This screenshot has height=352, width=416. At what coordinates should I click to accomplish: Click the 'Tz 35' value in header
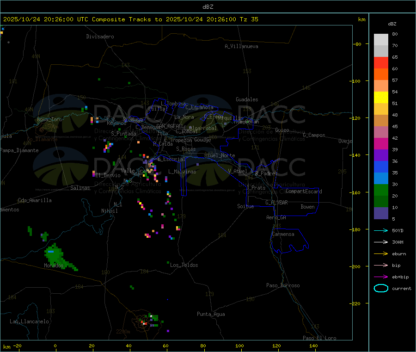(249, 19)
